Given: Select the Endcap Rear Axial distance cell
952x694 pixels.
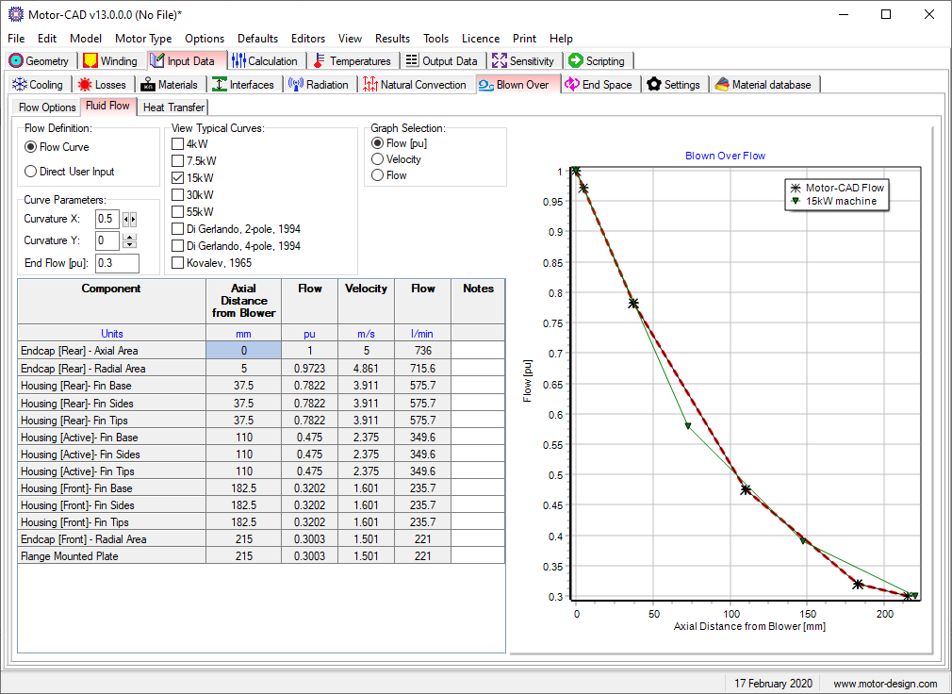Looking at the screenshot, I should tap(243, 351).
